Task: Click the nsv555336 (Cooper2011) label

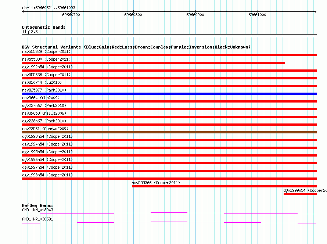Action: (46, 75)
